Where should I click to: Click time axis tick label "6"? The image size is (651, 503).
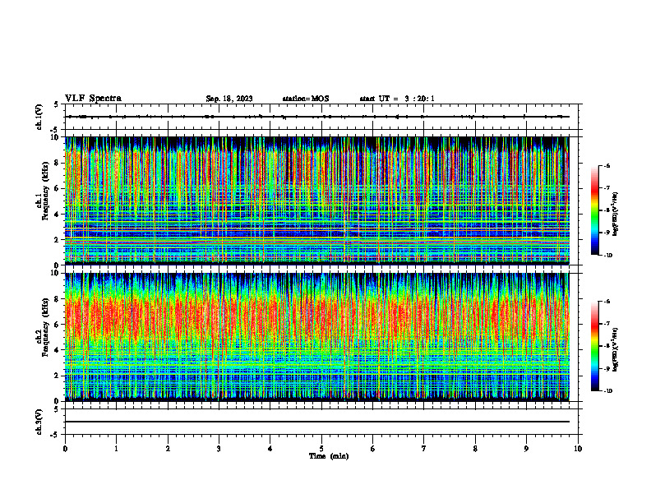pos(373,449)
